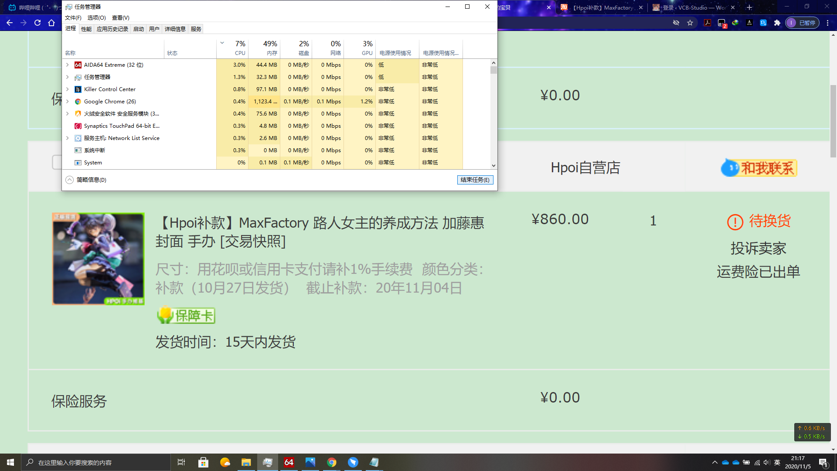Open the blue P download extension icon
The width and height of the screenshot is (837, 471).
click(763, 23)
